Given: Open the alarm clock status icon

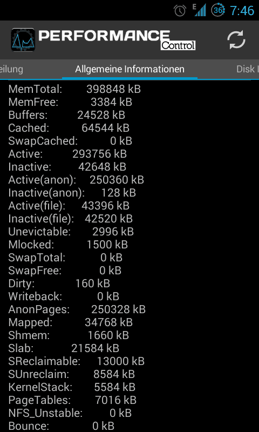Looking at the screenshot, I should [180, 11].
